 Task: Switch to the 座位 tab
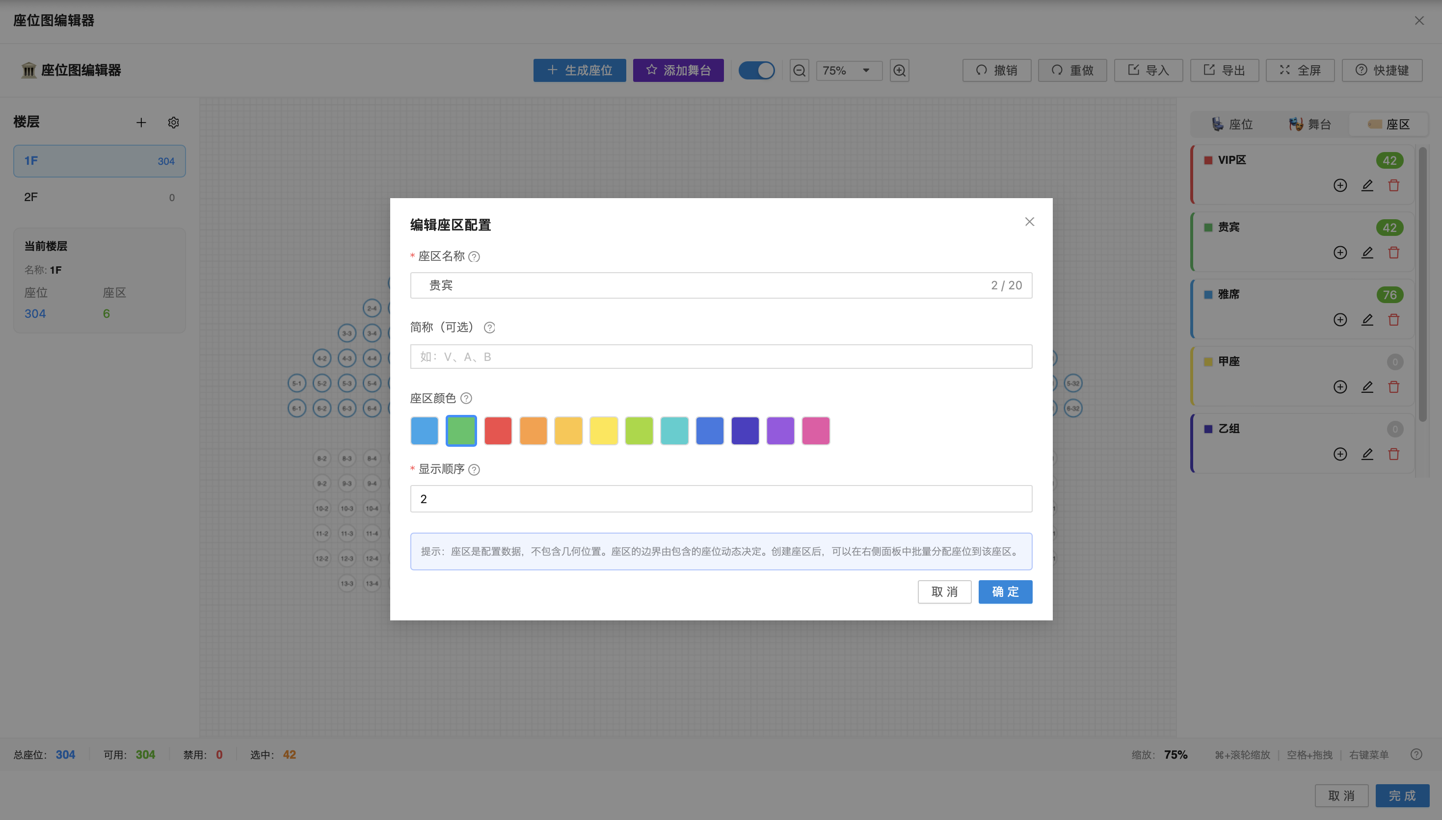tap(1232, 125)
